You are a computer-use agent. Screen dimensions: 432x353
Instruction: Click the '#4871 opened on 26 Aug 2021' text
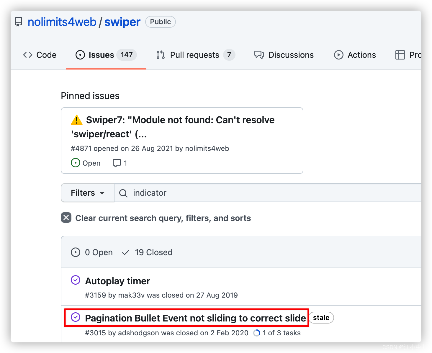122,149
